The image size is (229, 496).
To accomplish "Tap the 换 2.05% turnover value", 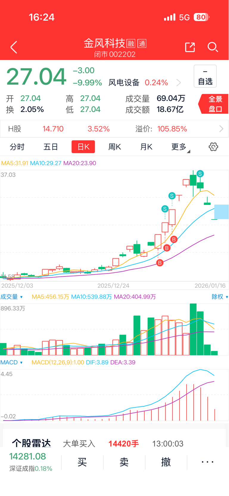I will (x=32, y=109).
